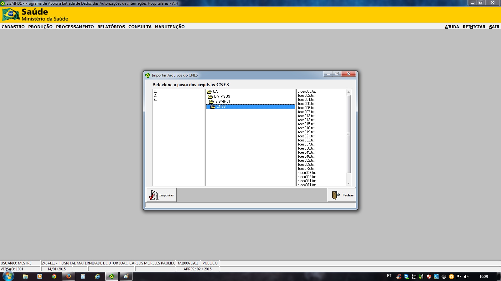Click the Saúde Brazil flag logo
Image resolution: width=501 pixels, height=281 pixels.
[11, 15]
